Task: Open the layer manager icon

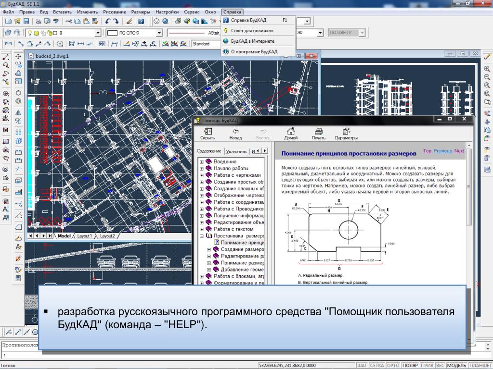Action: point(8,33)
